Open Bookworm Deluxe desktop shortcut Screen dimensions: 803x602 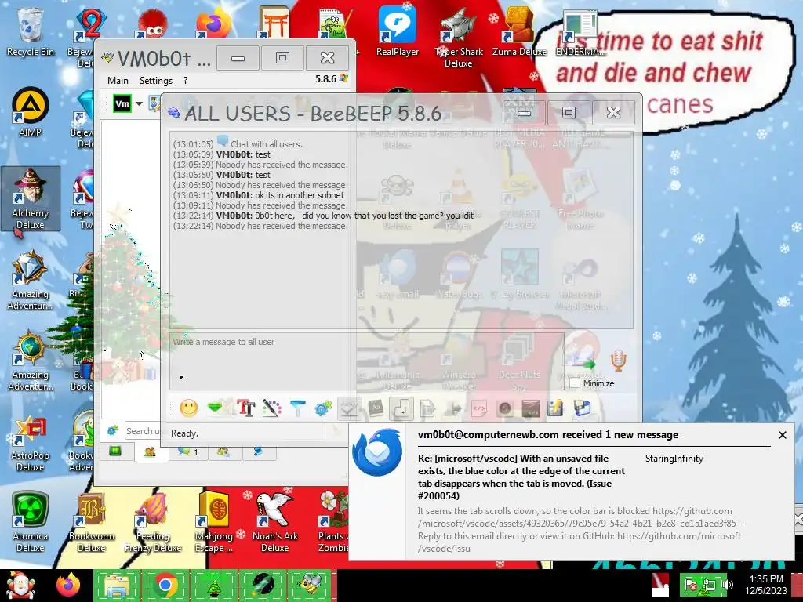tap(92, 522)
